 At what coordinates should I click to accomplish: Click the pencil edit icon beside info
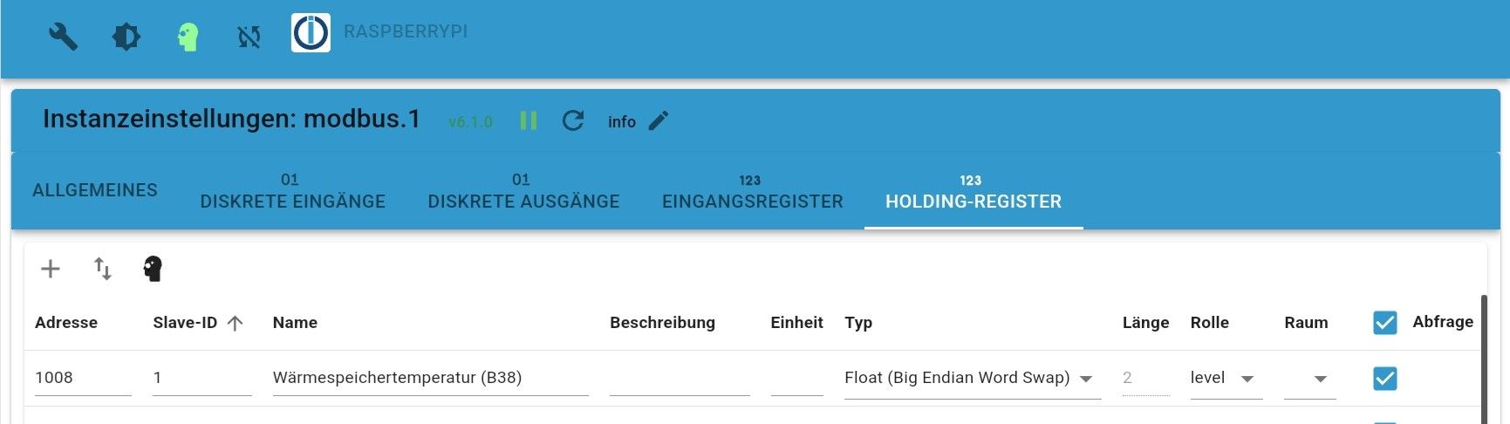[x=659, y=120]
